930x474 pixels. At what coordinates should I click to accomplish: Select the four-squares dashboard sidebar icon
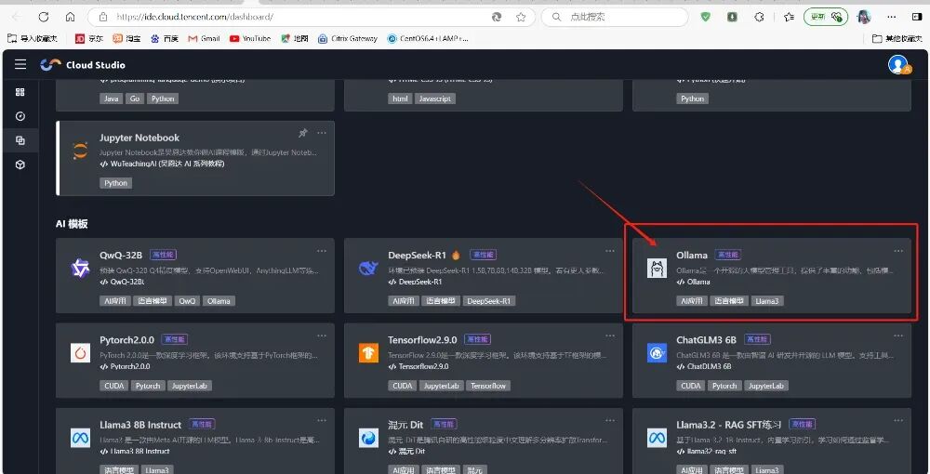(20, 92)
